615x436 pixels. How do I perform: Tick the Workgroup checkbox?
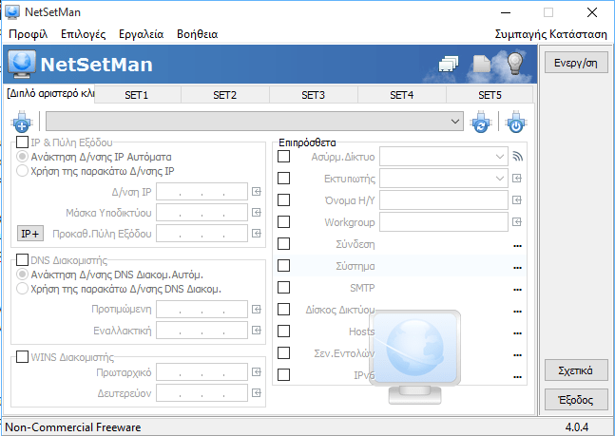[283, 222]
